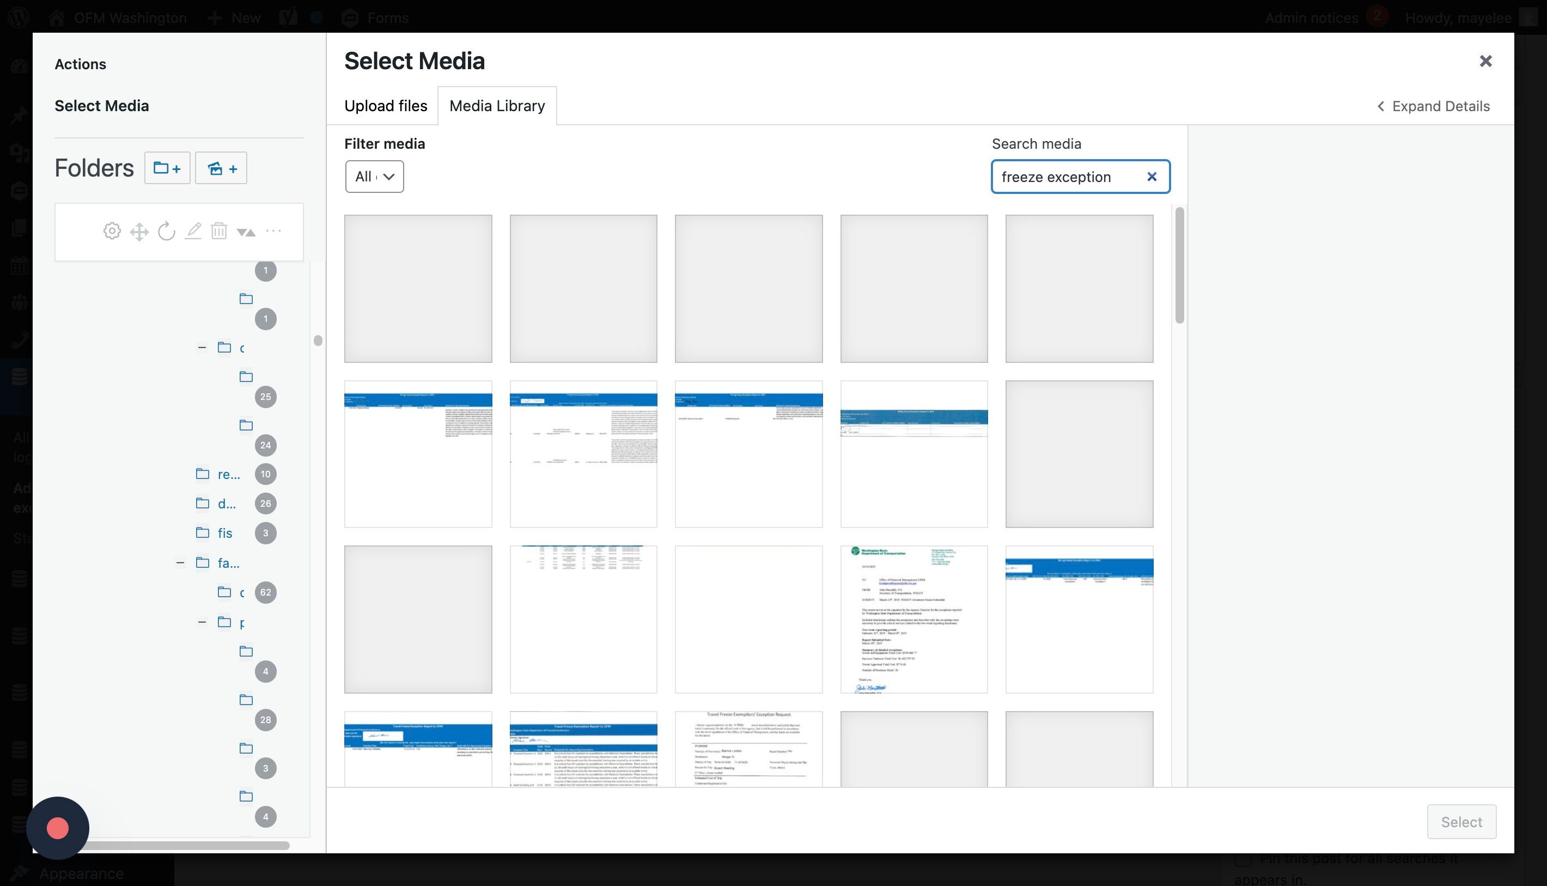Click the delete folder trash icon
The width and height of the screenshot is (1547, 886).
tap(219, 231)
